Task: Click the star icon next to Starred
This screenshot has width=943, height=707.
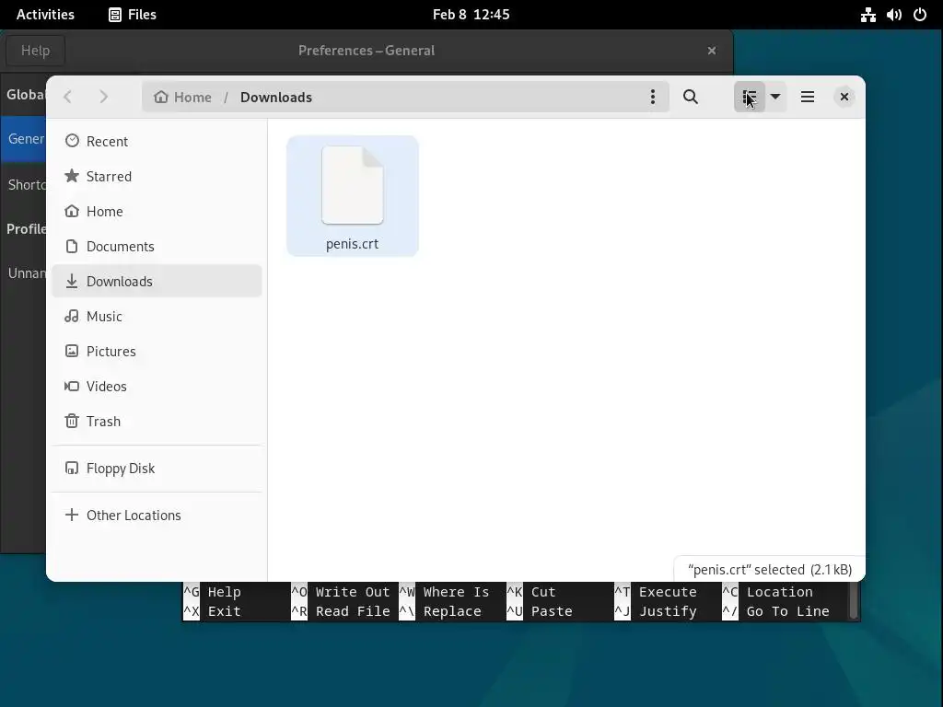Action: [x=72, y=176]
